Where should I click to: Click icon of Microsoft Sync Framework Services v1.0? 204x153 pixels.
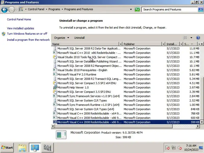pyautogui.click(x=55, y=96)
